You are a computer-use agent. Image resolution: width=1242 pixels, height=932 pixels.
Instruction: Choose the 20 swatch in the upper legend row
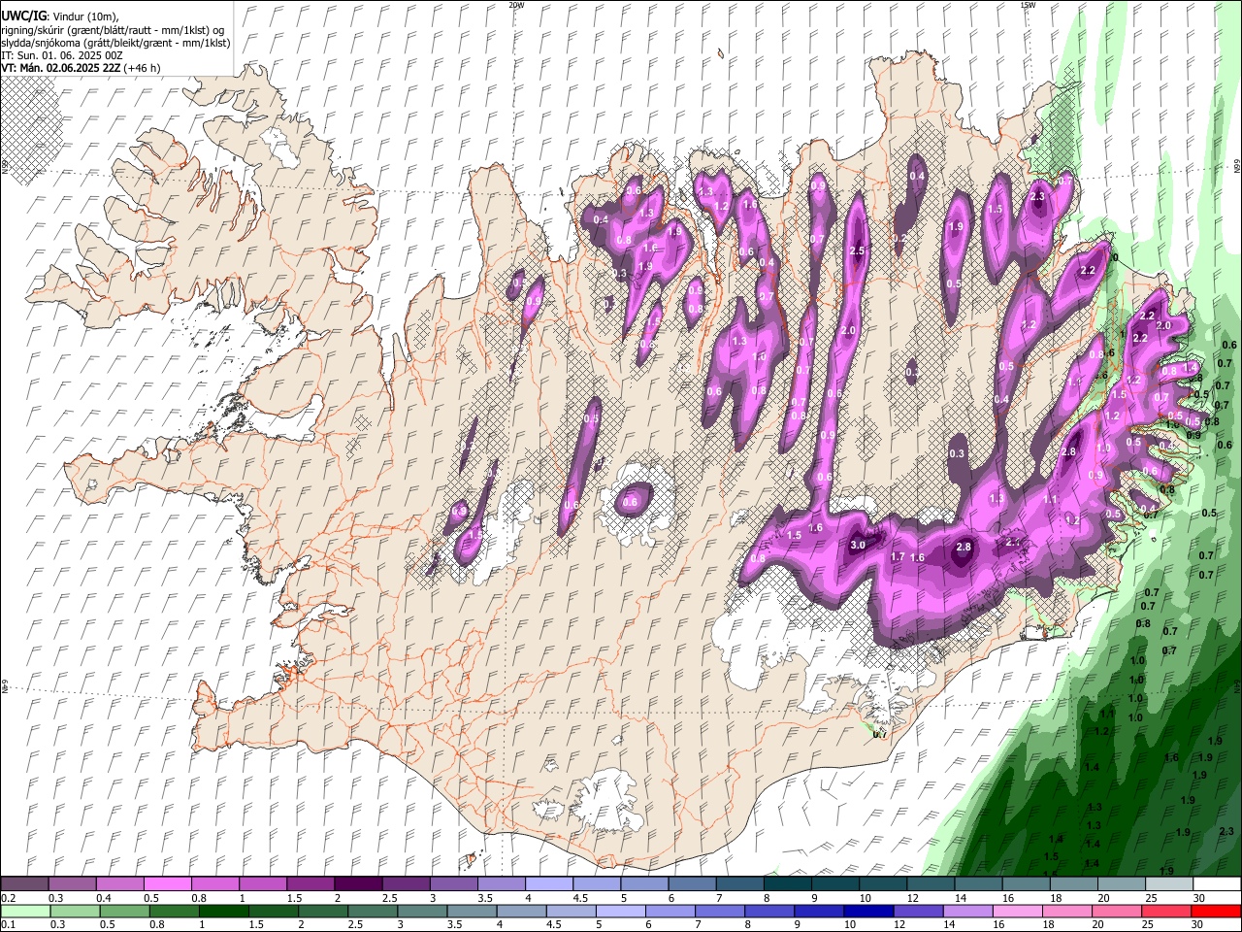(1121, 884)
